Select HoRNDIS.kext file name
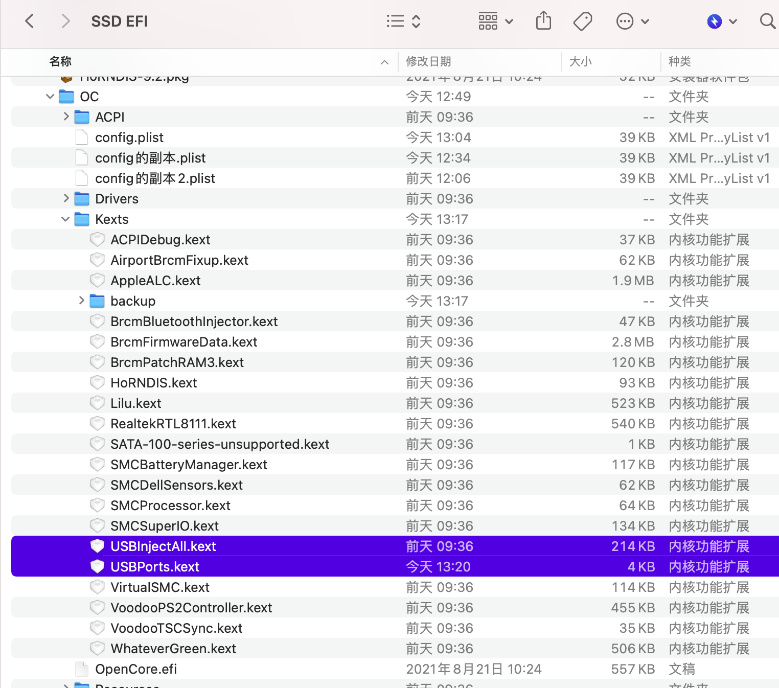The image size is (779, 688). click(x=154, y=383)
